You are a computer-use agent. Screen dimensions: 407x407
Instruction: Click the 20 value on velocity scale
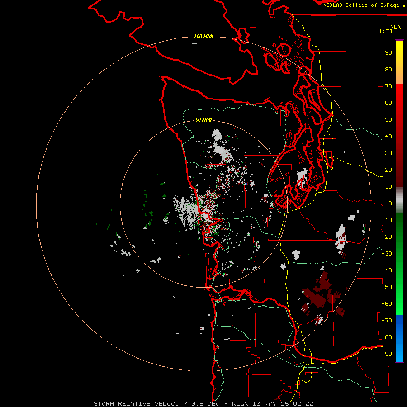pyautogui.click(x=388, y=170)
